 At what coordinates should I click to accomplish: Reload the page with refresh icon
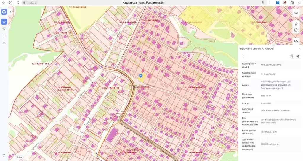click(17, 3)
